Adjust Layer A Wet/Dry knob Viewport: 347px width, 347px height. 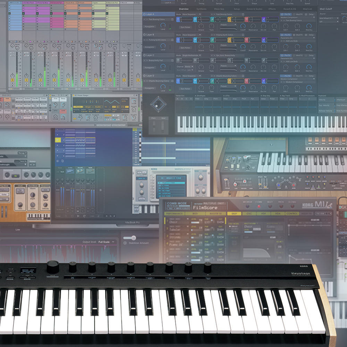click(x=309, y=26)
